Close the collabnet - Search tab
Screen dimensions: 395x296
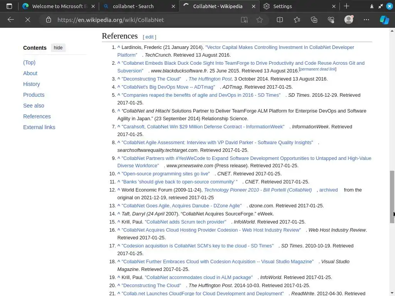click(x=173, y=6)
